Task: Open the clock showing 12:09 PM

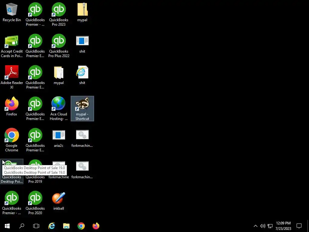Action: point(283,226)
